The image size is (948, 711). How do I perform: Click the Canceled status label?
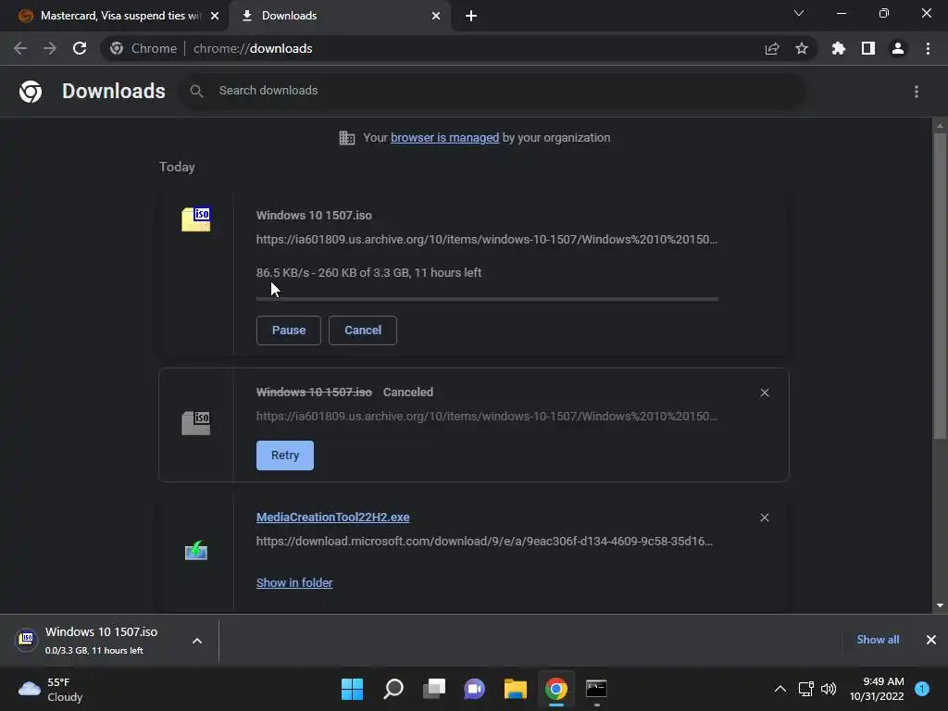click(x=408, y=393)
